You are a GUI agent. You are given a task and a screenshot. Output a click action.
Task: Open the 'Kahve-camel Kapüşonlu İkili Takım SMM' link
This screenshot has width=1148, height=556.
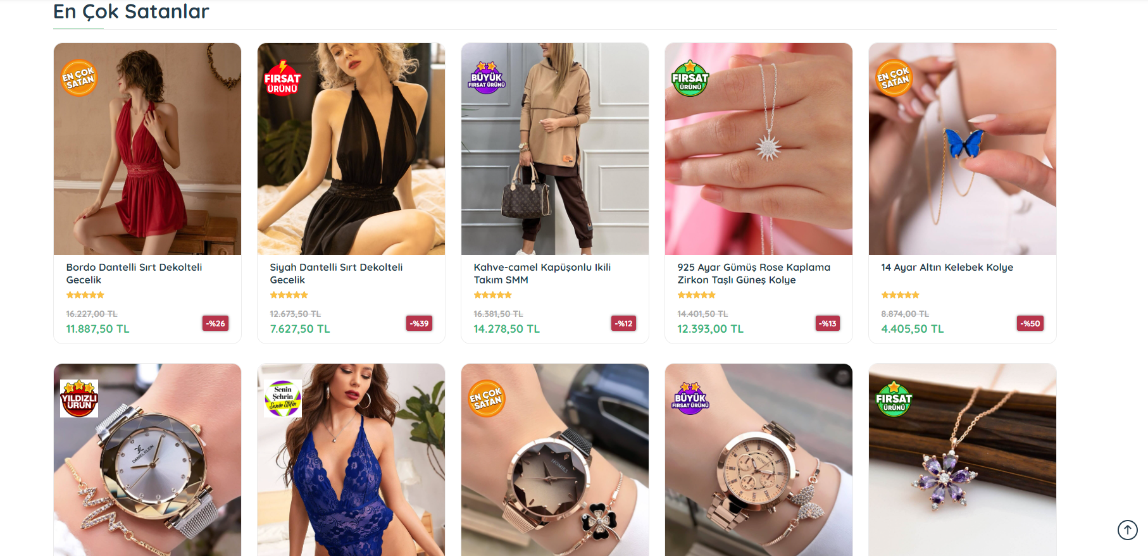tap(542, 273)
